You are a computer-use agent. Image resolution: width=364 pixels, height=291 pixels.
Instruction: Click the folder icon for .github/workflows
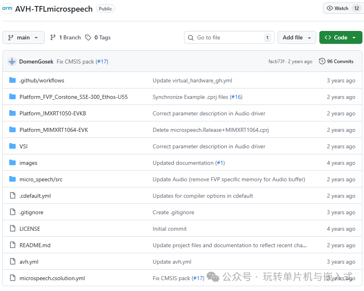[12, 80]
